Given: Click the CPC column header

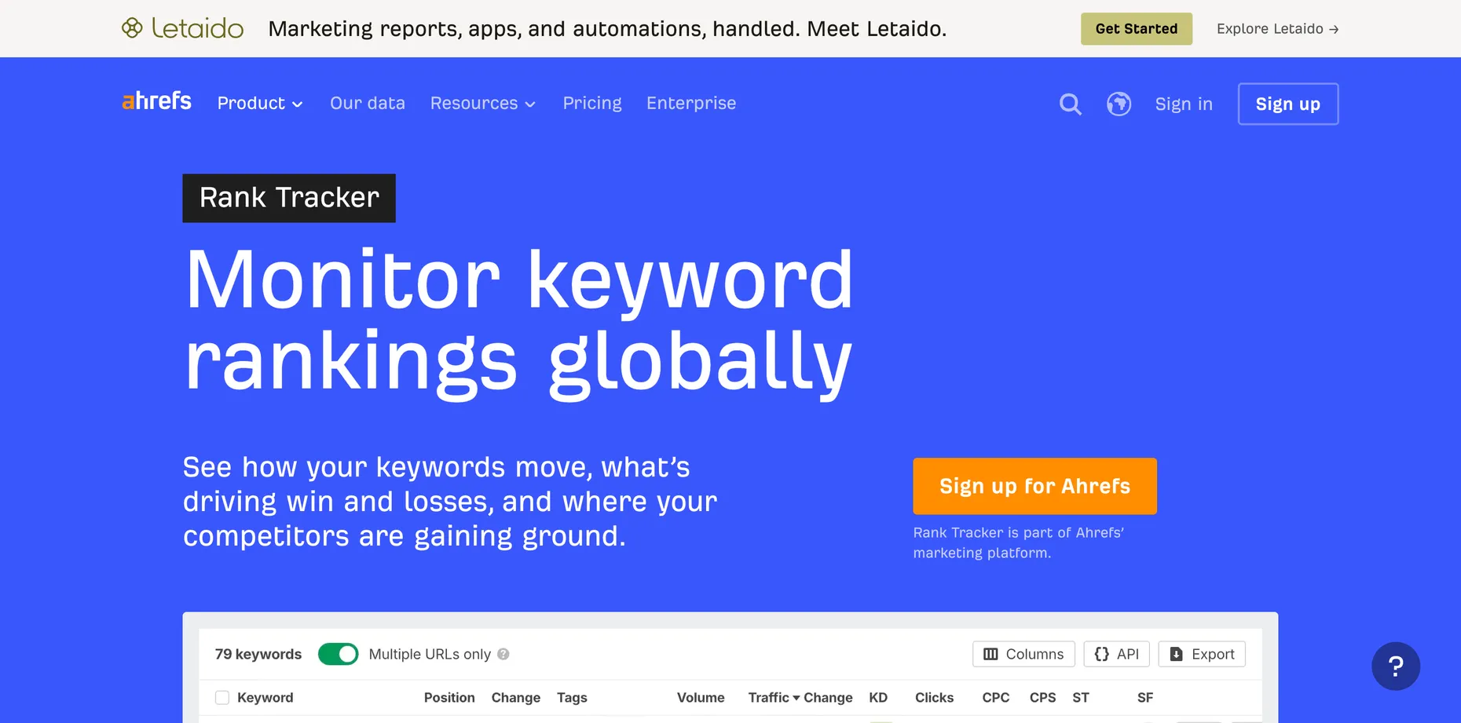Looking at the screenshot, I should [x=996, y=697].
